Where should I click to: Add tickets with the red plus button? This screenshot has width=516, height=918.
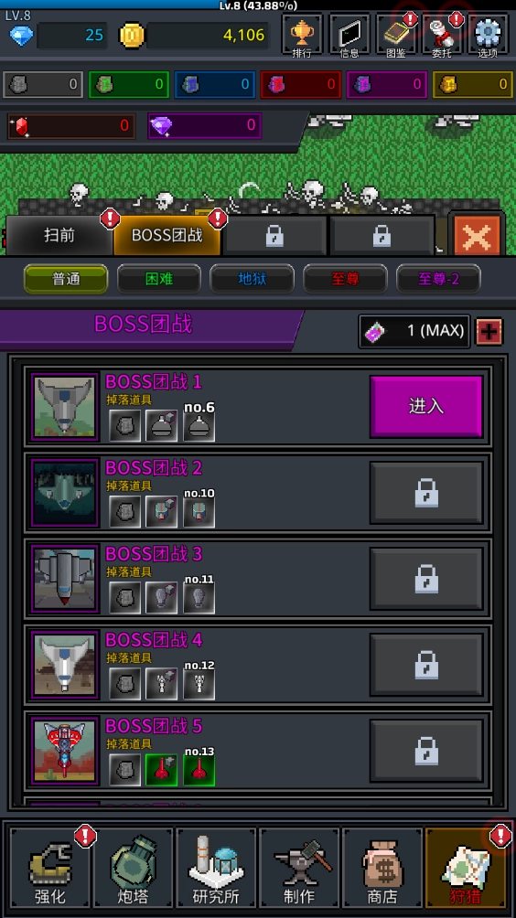tap(489, 332)
